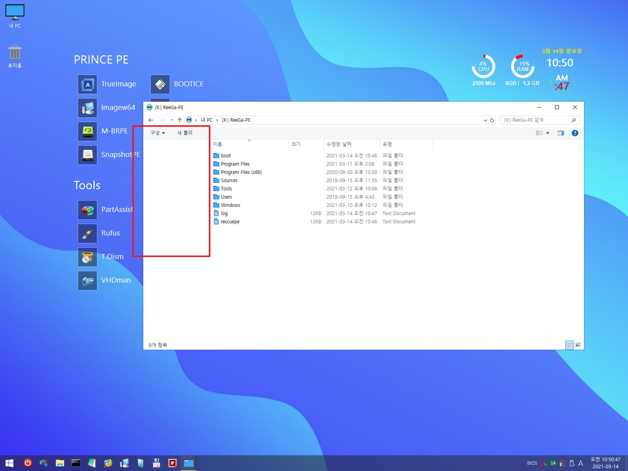
Task: Click the safely remove USB tray icon
Action: pos(572,463)
